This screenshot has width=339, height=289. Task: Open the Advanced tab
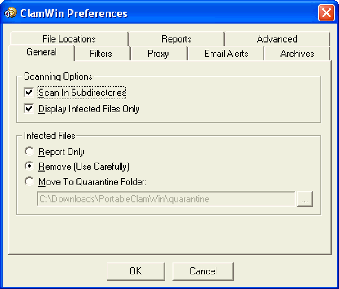click(277, 39)
